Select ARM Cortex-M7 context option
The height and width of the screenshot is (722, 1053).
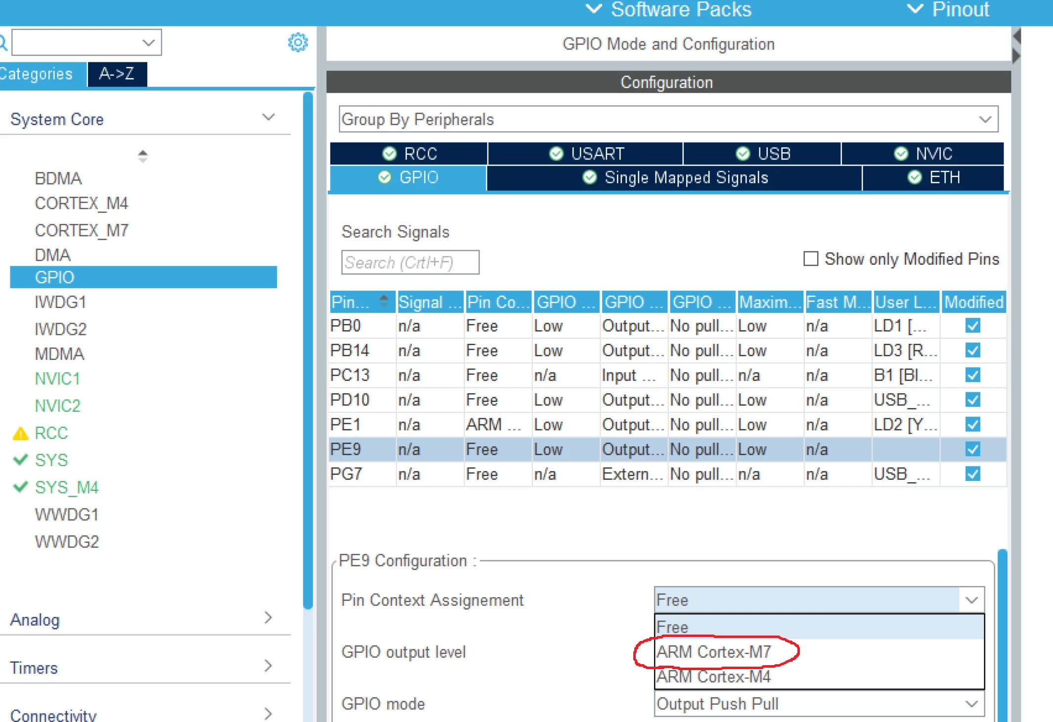coord(713,652)
